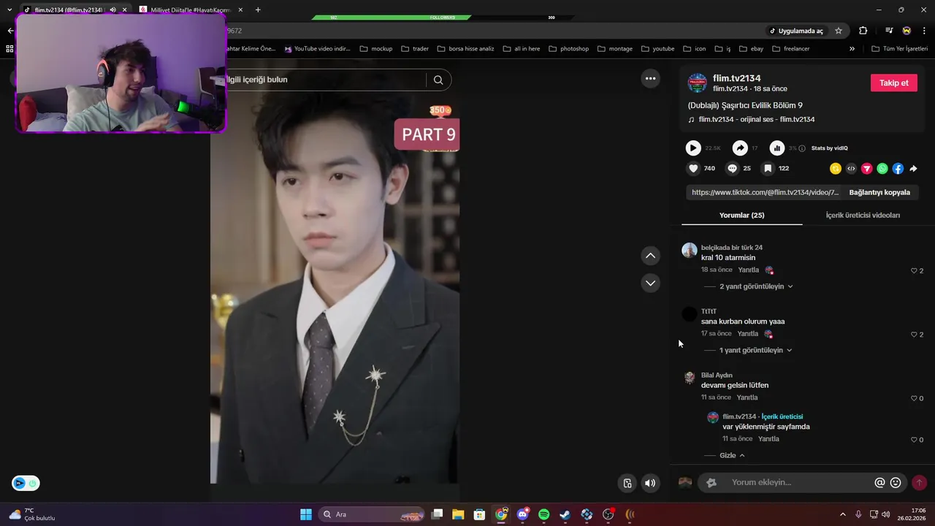Image resolution: width=935 pixels, height=526 pixels.
Task: Open the Milliyet Dijital browser tab
Action: click(x=189, y=9)
